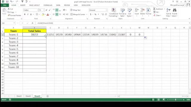Click Increase Decimal icon
Viewport: 191px width, 107px height.
pos(103,14)
